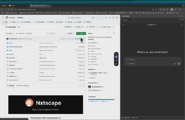The width and height of the screenshot is (185, 120).
Task: View the Branches link
Action: tap(20, 33)
